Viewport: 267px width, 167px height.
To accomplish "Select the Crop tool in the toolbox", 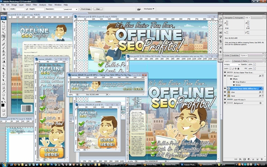I will 3,36.
